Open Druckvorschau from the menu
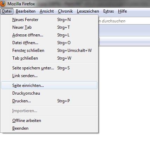 pos(49,93)
